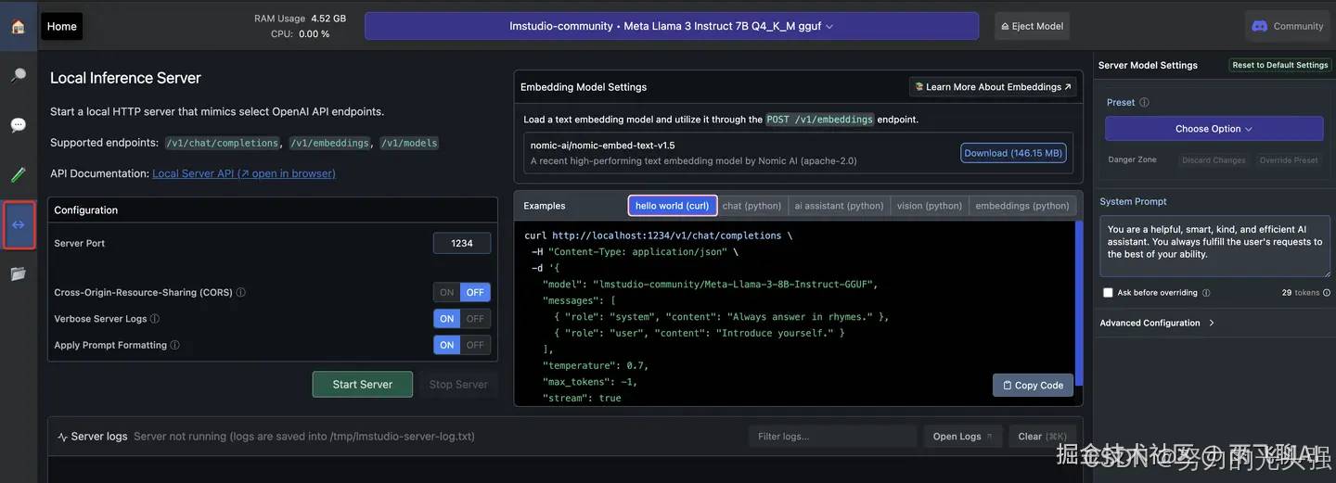Select the hello world (curl) example tab

(672, 206)
